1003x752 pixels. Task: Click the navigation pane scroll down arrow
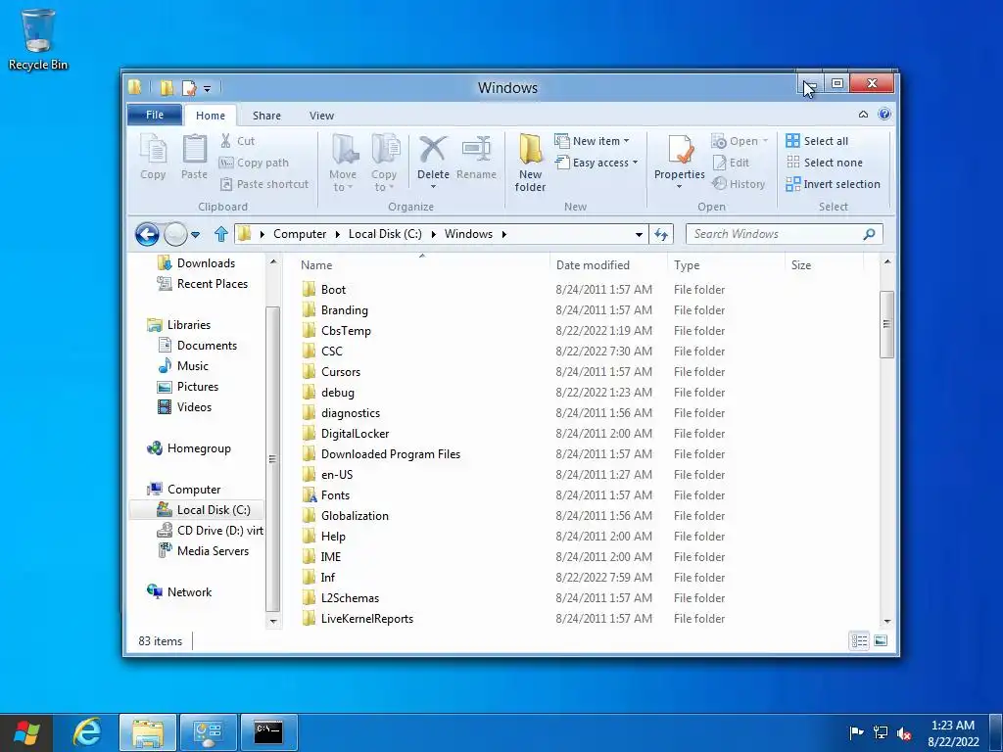pos(273,621)
